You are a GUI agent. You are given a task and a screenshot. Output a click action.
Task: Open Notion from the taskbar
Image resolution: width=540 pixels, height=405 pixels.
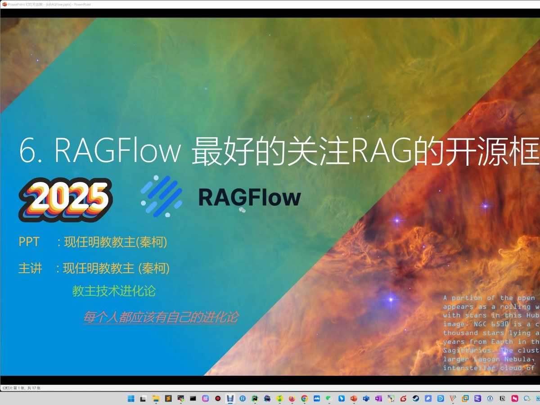tap(503, 398)
